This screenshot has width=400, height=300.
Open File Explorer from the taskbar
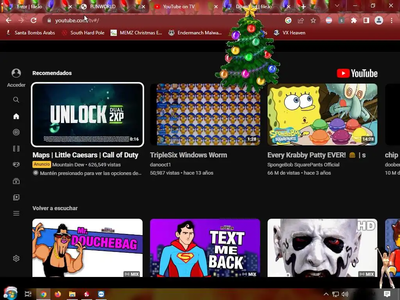(x=72, y=294)
